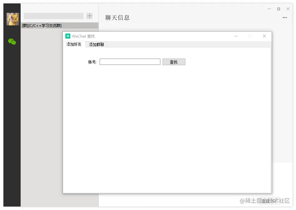The height and width of the screenshot is (210, 296).
Task: Select the [群][C/C++学习交流群] group chat
Action: pyautogui.click(x=42, y=25)
